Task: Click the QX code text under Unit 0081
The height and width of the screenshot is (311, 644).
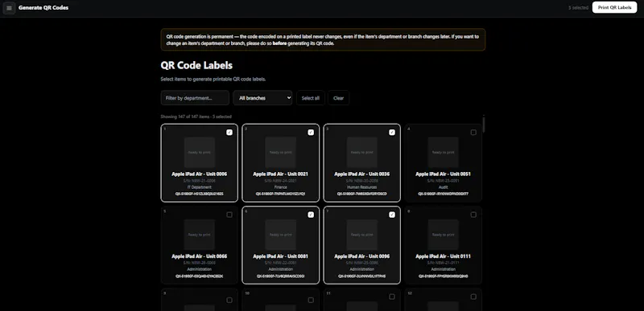Action: (x=280, y=276)
